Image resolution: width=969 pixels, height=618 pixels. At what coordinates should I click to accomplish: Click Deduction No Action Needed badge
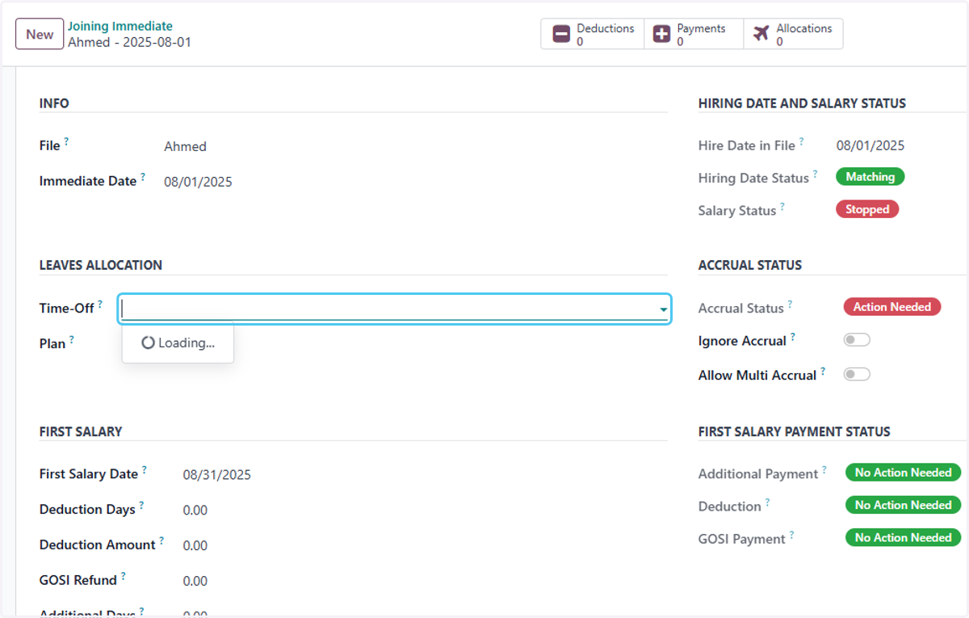pos(903,505)
